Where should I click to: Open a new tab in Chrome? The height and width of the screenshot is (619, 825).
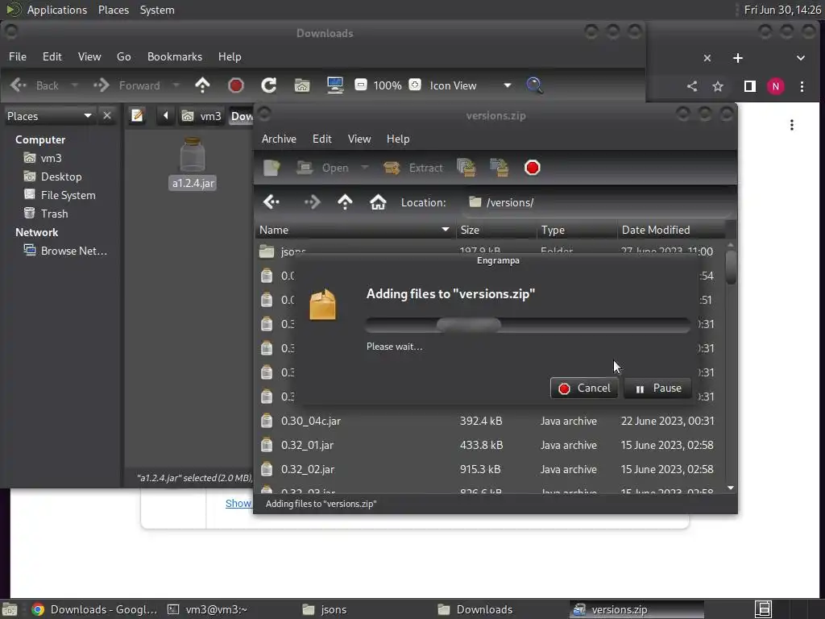click(x=738, y=58)
